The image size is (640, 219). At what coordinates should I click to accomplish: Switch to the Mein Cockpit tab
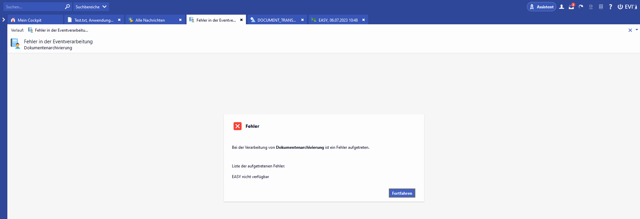pyautogui.click(x=29, y=20)
